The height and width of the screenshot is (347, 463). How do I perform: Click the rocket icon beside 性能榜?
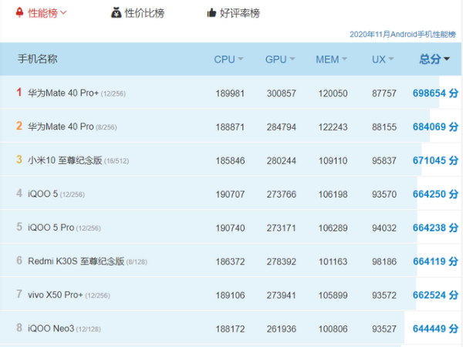[x=19, y=12]
